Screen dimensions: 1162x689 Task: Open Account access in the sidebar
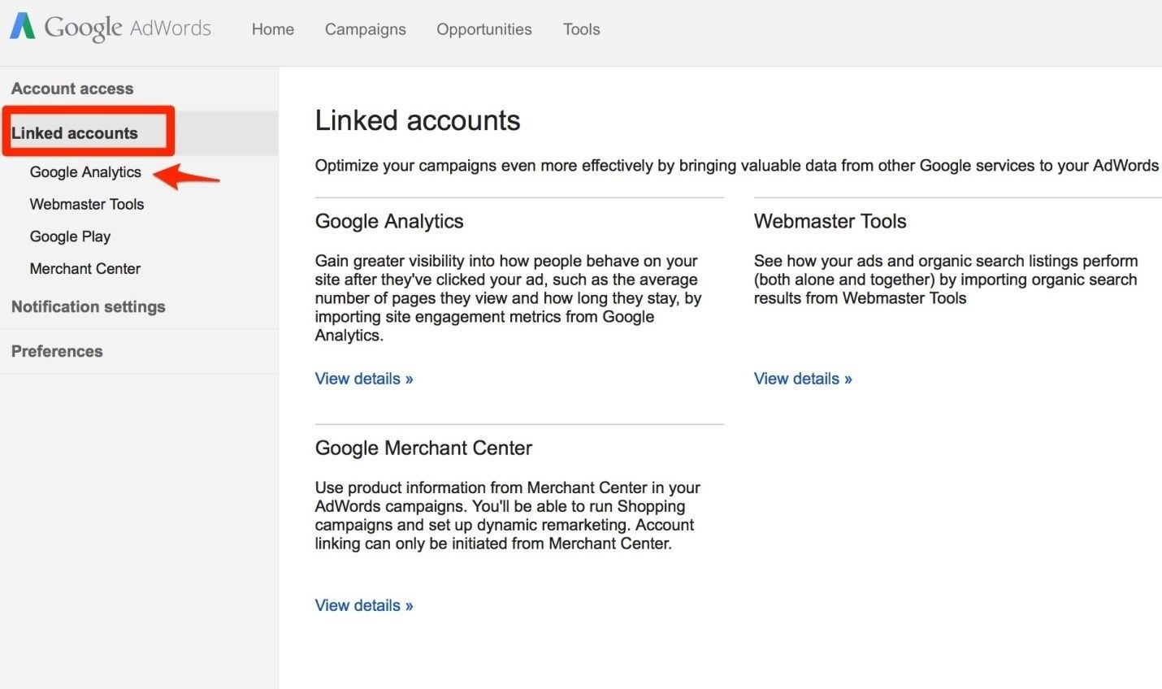[72, 89]
